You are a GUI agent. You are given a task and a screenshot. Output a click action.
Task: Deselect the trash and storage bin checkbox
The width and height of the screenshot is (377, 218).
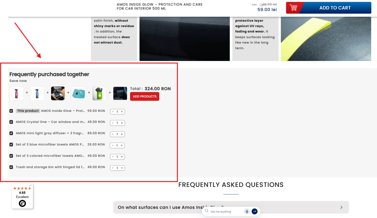pos(11,167)
